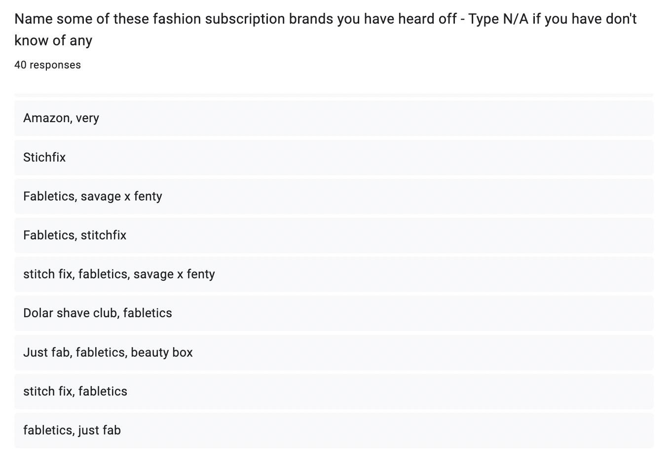Click the "Fabletics, stitchfix" response row
This screenshot has height=464, width=672.
click(x=334, y=235)
